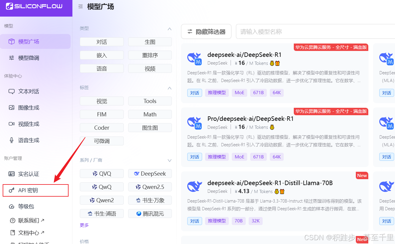Toggle the 生图 type filter
This screenshot has height=244, width=395.
click(150, 42)
